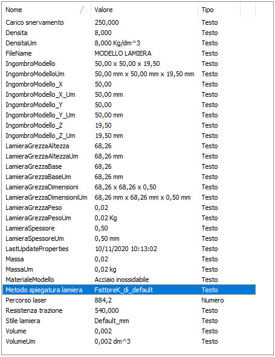The width and height of the screenshot is (275, 357).
Task: Click the highlighted Metodo spiegatura lamiera row
Action: [x=129, y=290]
